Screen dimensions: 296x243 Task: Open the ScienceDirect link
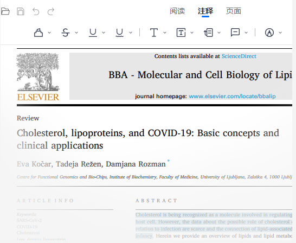coord(239,56)
